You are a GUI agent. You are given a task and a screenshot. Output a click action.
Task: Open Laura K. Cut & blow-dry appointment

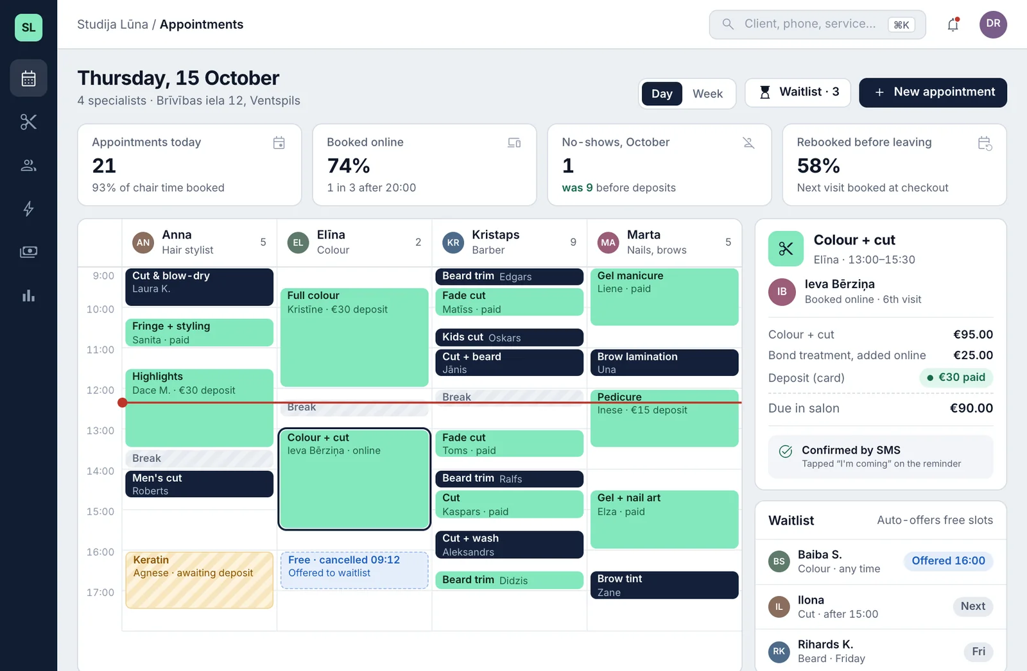(x=199, y=287)
